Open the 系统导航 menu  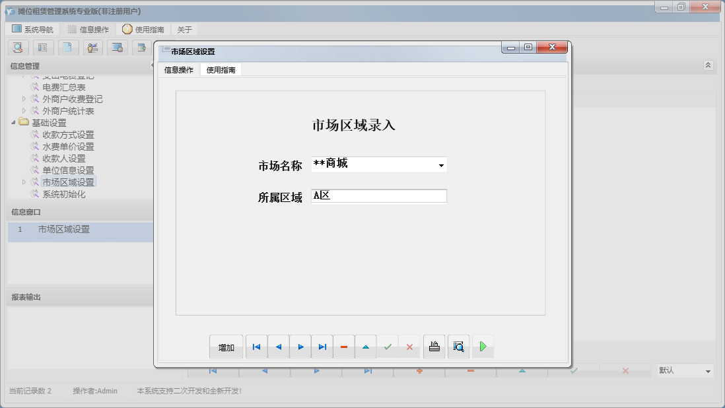pyautogui.click(x=33, y=28)
